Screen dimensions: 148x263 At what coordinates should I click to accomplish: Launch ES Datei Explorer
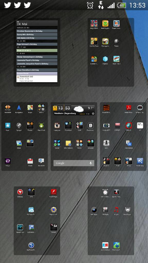(31, 210)
